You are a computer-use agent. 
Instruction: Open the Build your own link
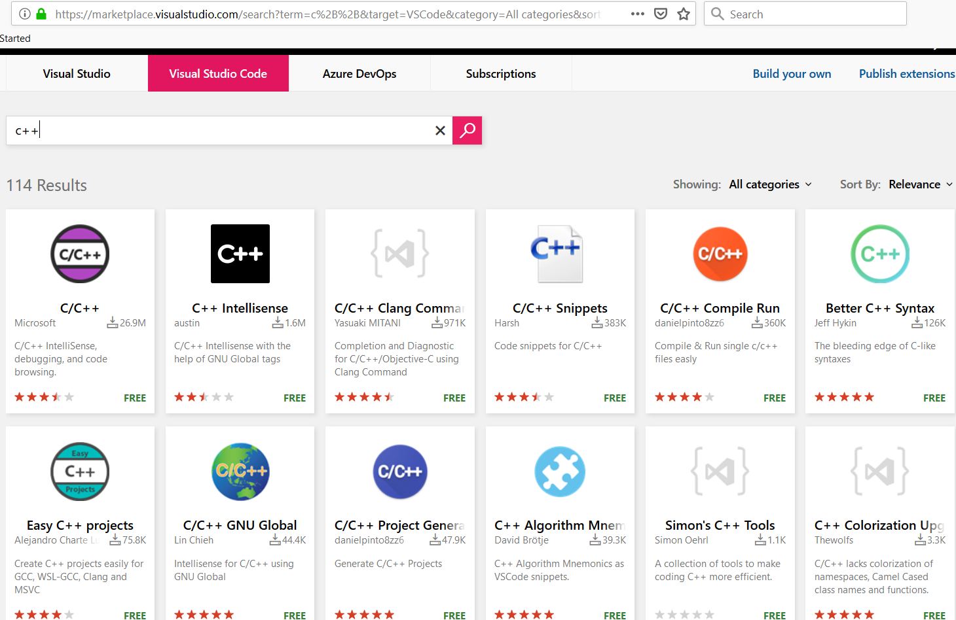pos(792,74)
